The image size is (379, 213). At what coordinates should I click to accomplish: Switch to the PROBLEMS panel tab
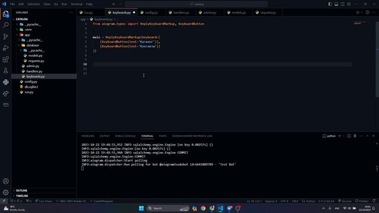[88, 136]
